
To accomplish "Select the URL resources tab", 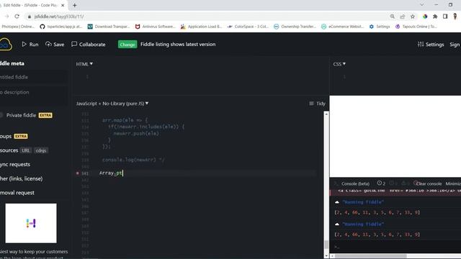I will tap(26, 150).
